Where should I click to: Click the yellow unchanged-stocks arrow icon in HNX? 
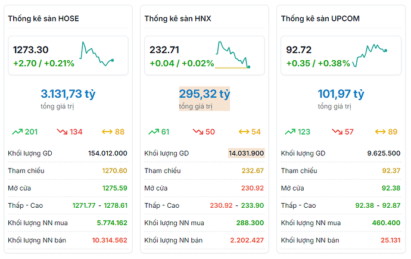(244, 132)
